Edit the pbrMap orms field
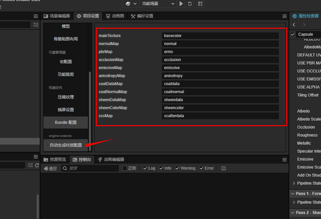Viewport: 321px width, 219px height. 220,51
